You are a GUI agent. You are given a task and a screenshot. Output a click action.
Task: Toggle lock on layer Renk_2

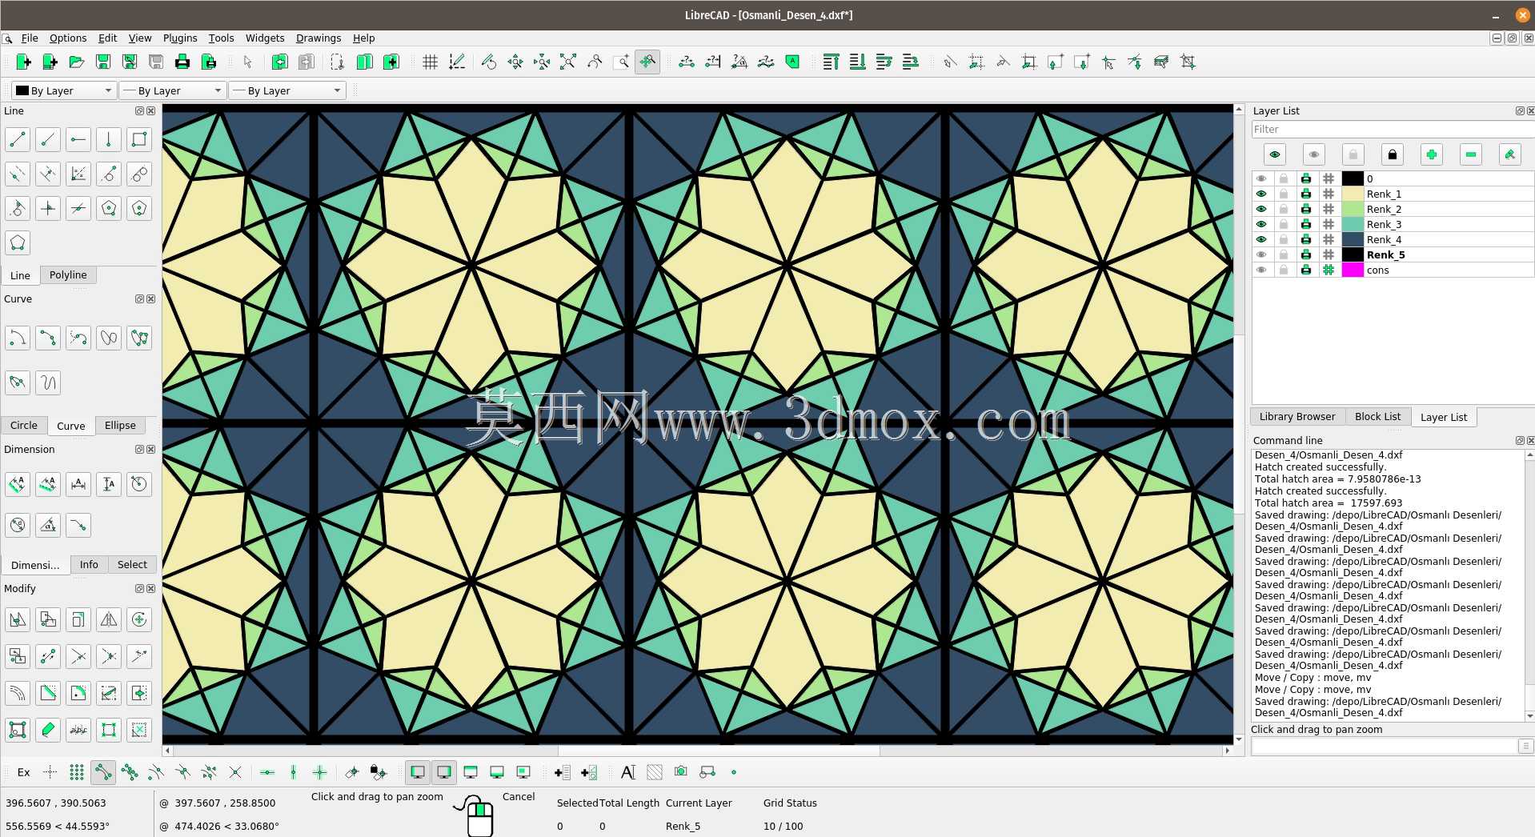tap(1284, 209)
